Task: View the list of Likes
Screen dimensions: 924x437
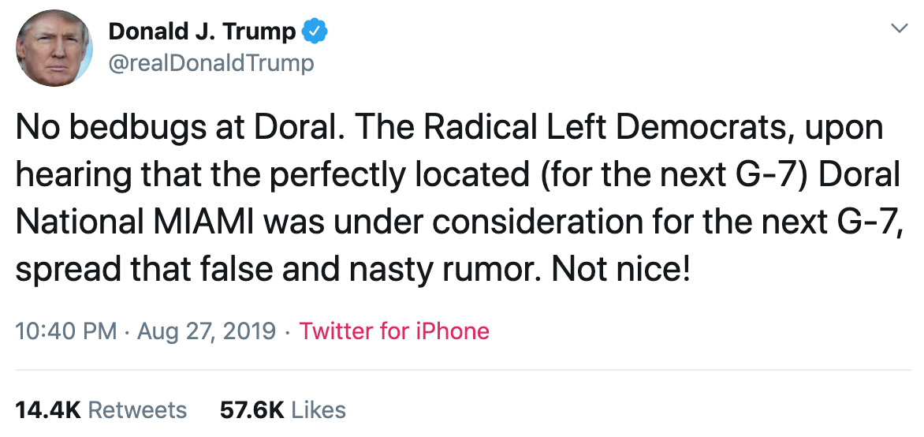Action: click(319, 410)
